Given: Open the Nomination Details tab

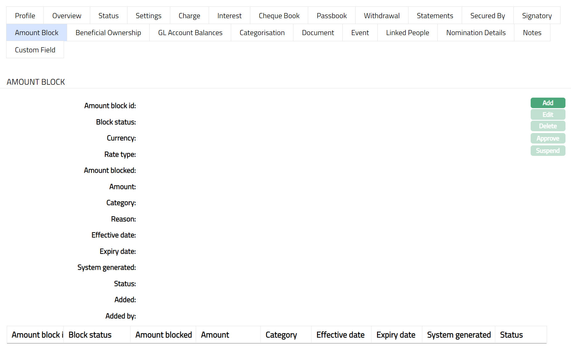Looking at the screenshot, I should (476, 33).
